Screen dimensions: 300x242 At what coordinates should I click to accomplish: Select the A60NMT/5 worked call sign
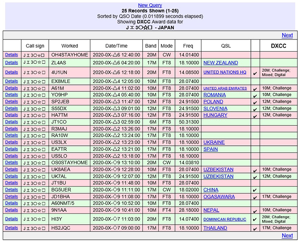63,203
